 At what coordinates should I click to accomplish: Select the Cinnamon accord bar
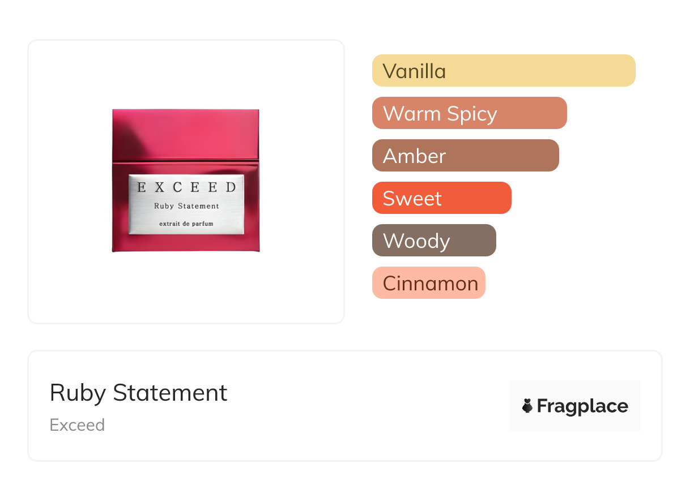coord(428,283)
